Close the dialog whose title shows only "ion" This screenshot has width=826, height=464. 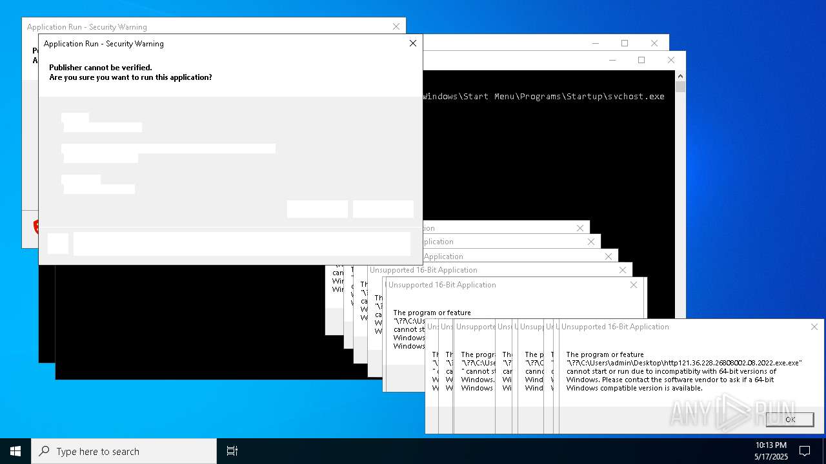580,228
